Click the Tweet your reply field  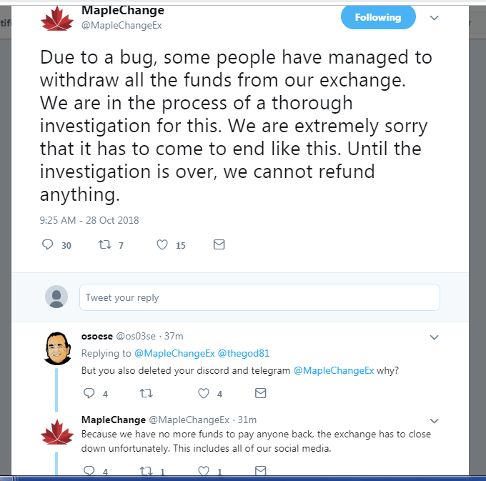point(259,297)
